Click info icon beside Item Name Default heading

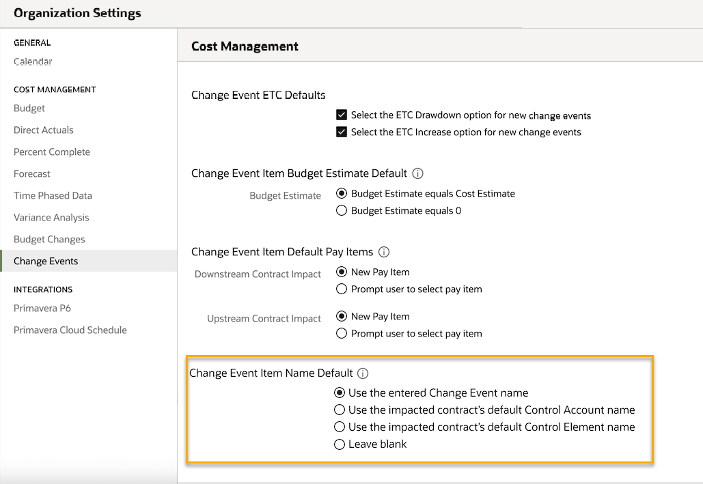pos(363,373)
